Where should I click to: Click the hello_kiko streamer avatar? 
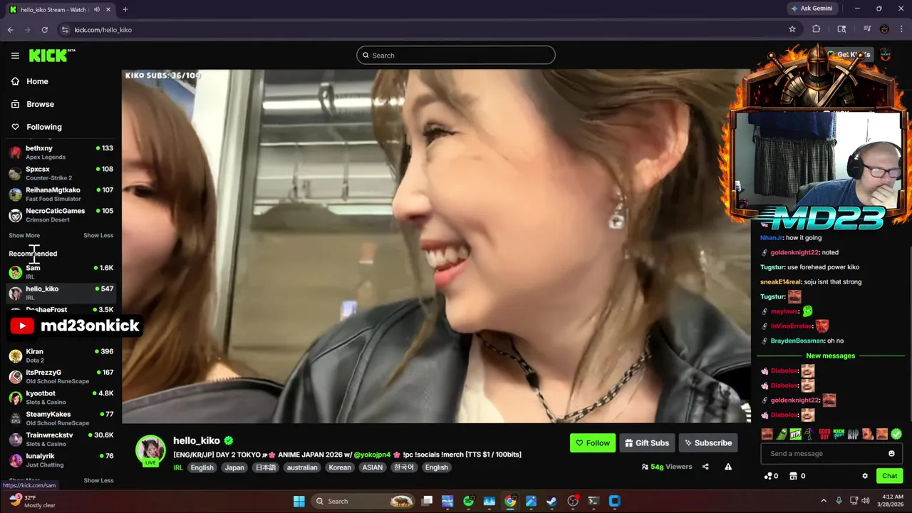(x=150, y=450)
